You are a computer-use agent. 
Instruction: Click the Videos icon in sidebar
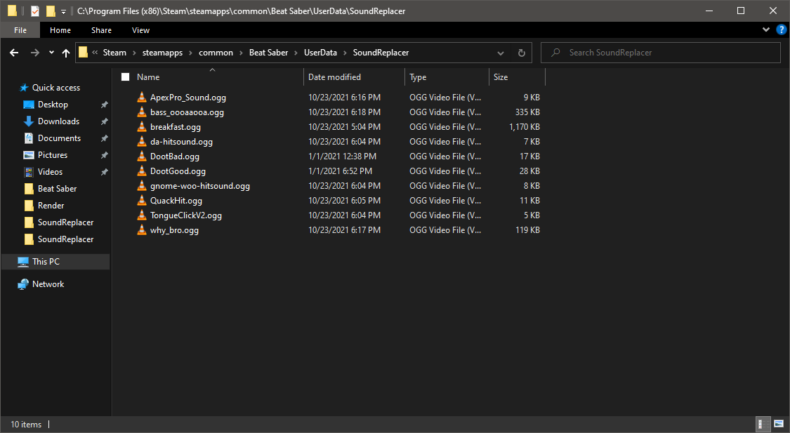(x=29, y=172)
